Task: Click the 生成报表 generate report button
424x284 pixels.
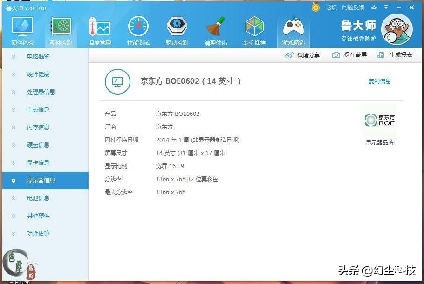Action: (397, 54)
